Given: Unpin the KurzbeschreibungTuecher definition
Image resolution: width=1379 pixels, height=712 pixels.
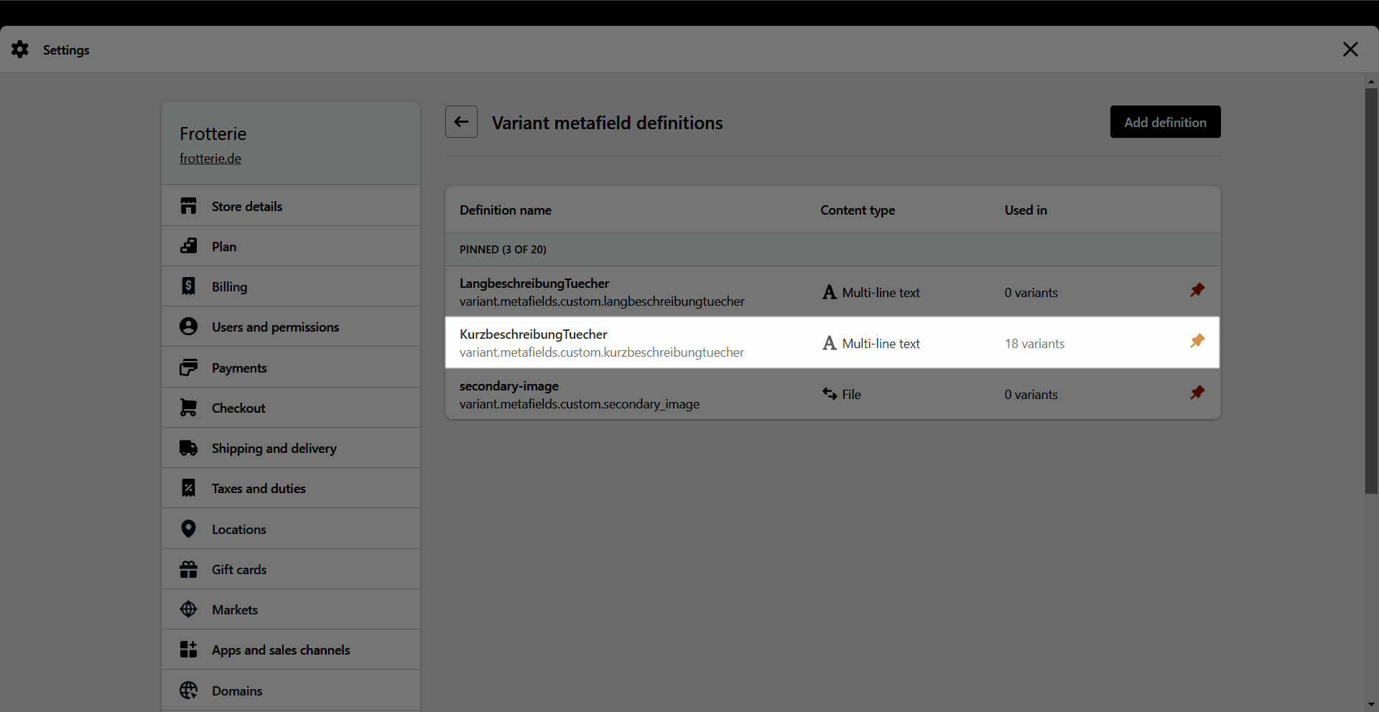Looking at the screenshot, I should point(1197,341).
